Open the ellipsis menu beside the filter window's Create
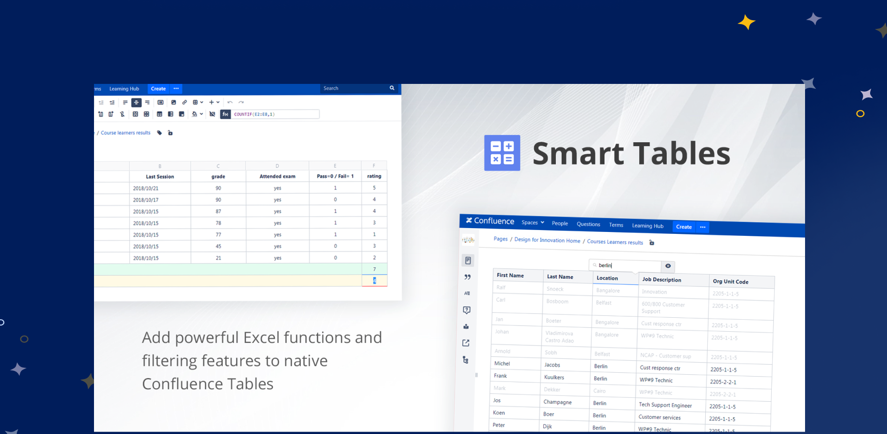Screen dimensions: 887x434 click(x=702, y=227)
